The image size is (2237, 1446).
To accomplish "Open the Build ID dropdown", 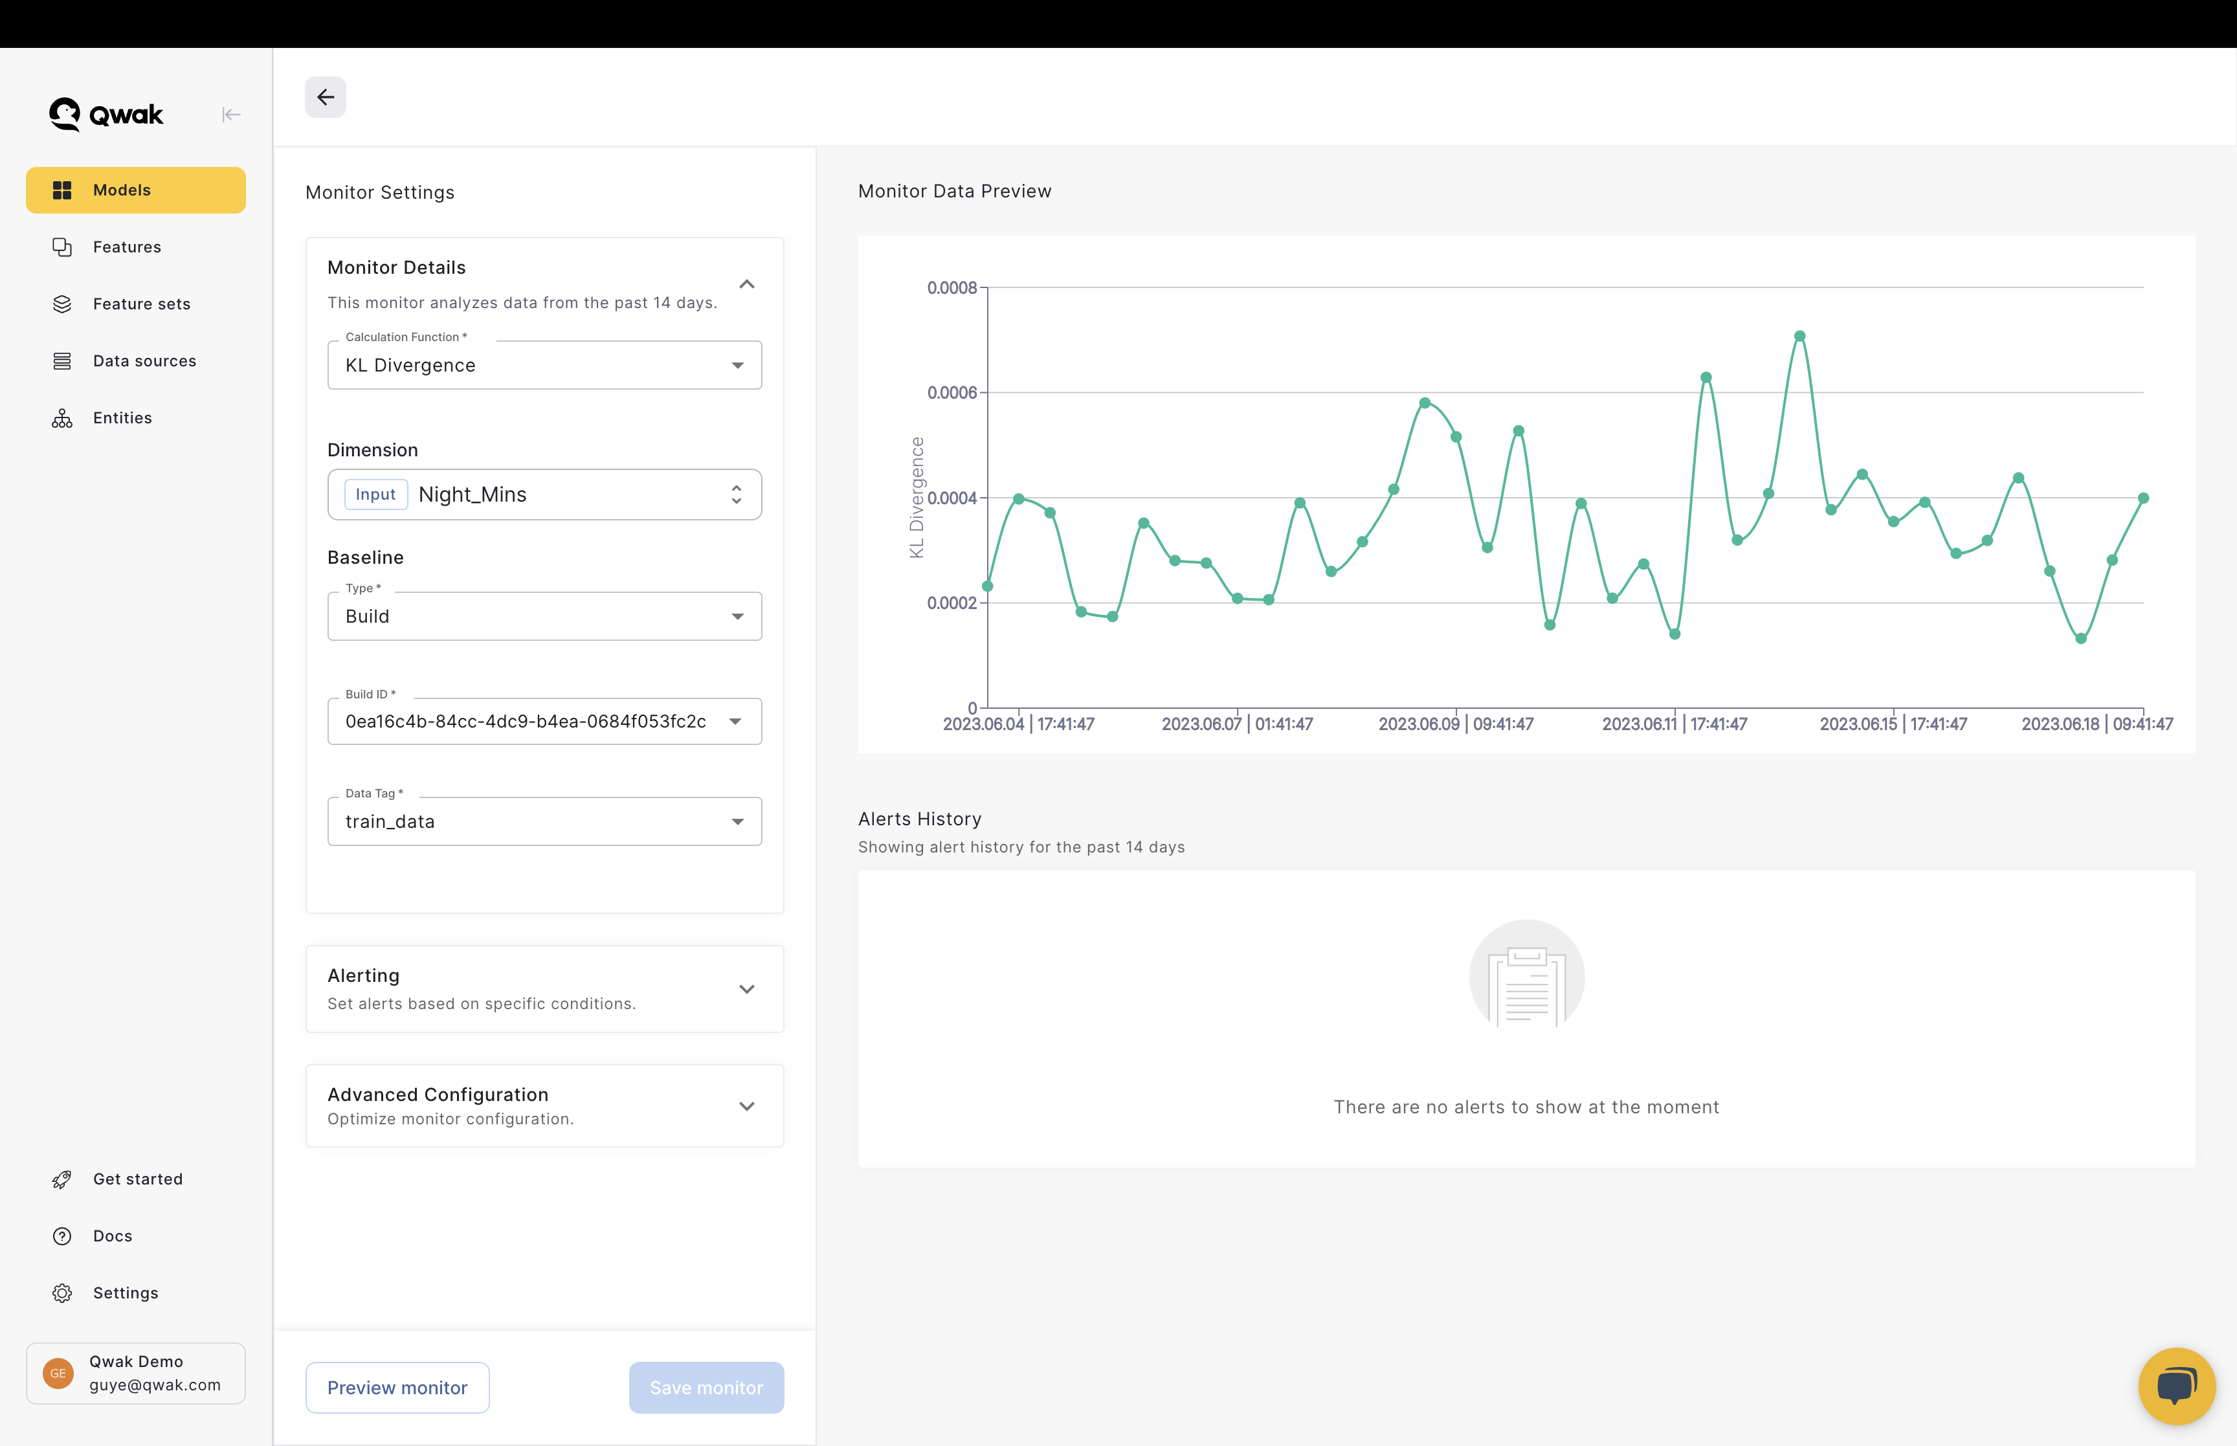I will (x=738, y=721).
